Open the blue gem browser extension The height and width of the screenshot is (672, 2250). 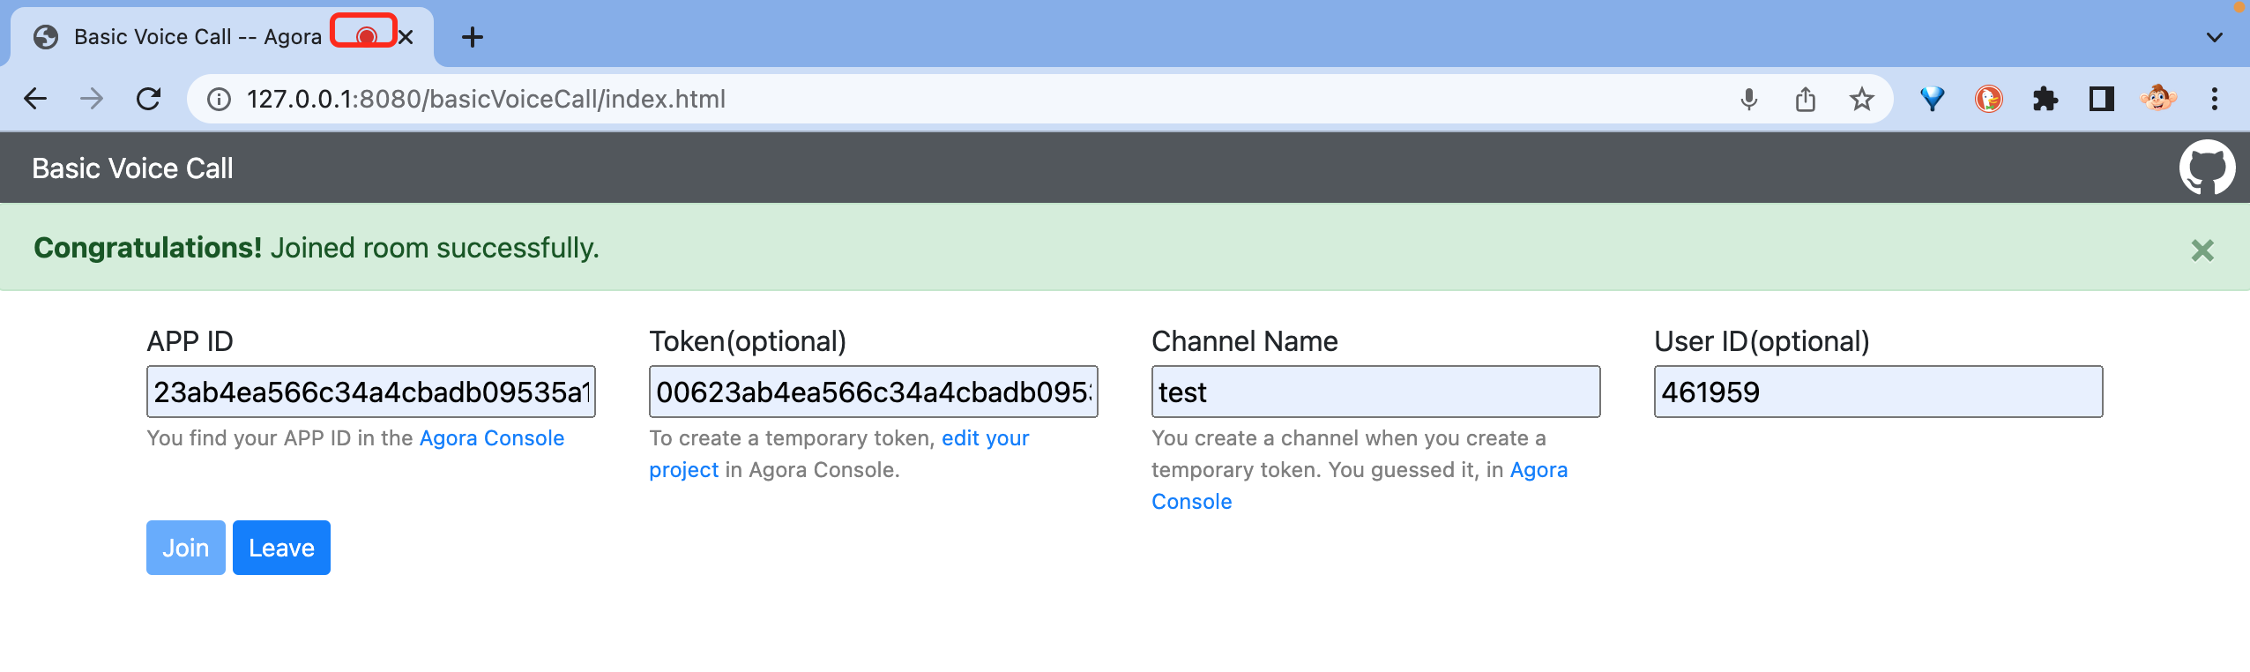[1932, 99]
